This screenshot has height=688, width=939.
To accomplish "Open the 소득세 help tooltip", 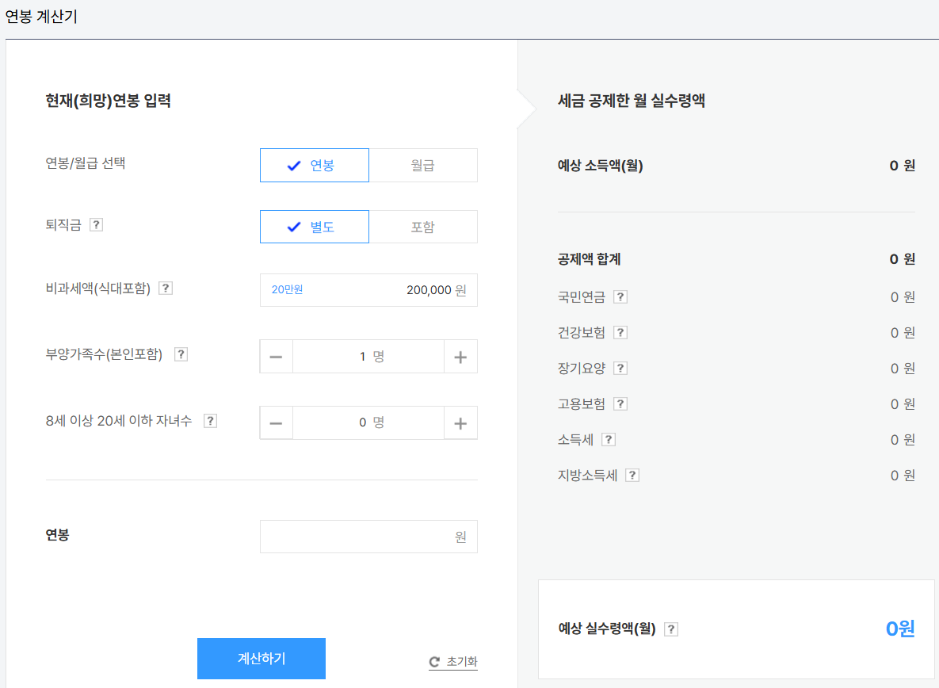I will click(608, 439).
